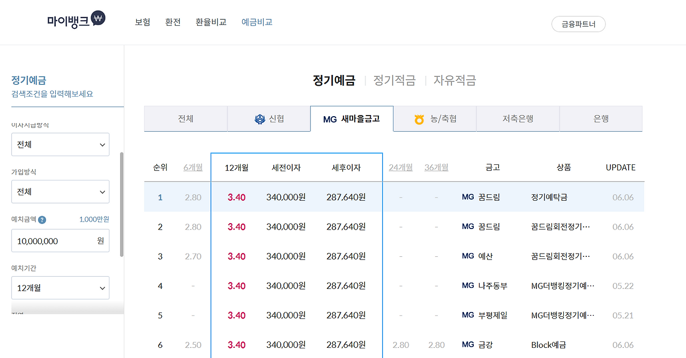Click MG logo in 나주동부 row
Image resolution: width=686 pixels, height=358 pixels.
[468, 286]
